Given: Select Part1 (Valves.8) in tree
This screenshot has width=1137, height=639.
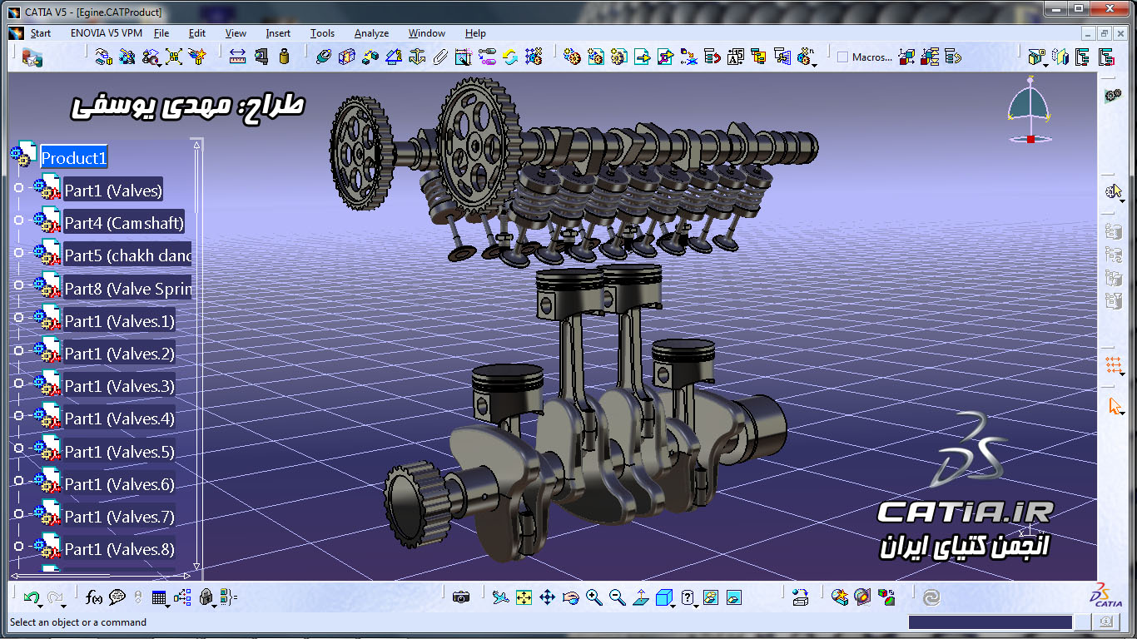Looking at the screenshot, I should [x=120, y=549].
